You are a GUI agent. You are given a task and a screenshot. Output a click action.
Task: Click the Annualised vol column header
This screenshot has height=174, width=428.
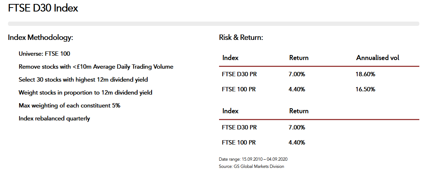tap(378, 58)
